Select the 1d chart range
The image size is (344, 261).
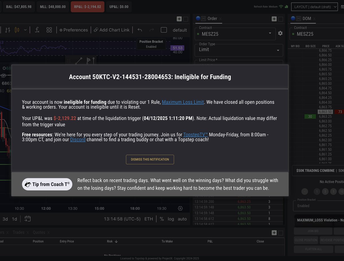[x=14, y=219]
